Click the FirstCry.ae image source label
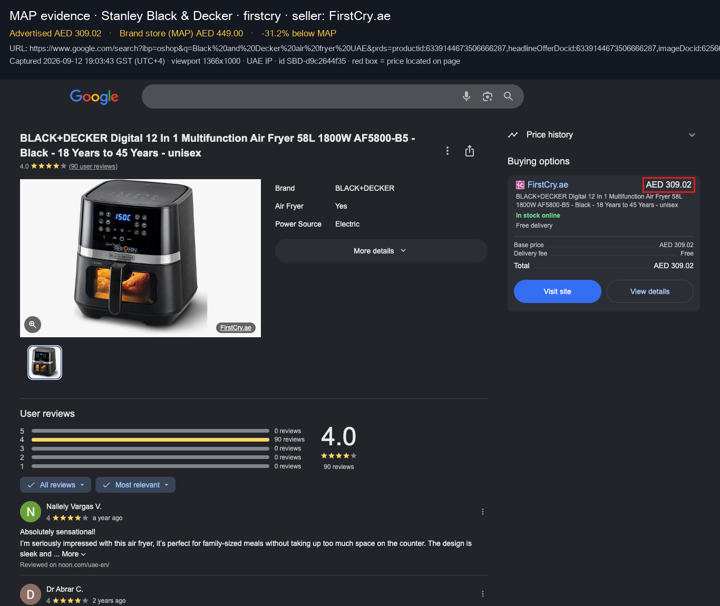The width and height of the screenshot is (720, 606). tap(236, 328)
